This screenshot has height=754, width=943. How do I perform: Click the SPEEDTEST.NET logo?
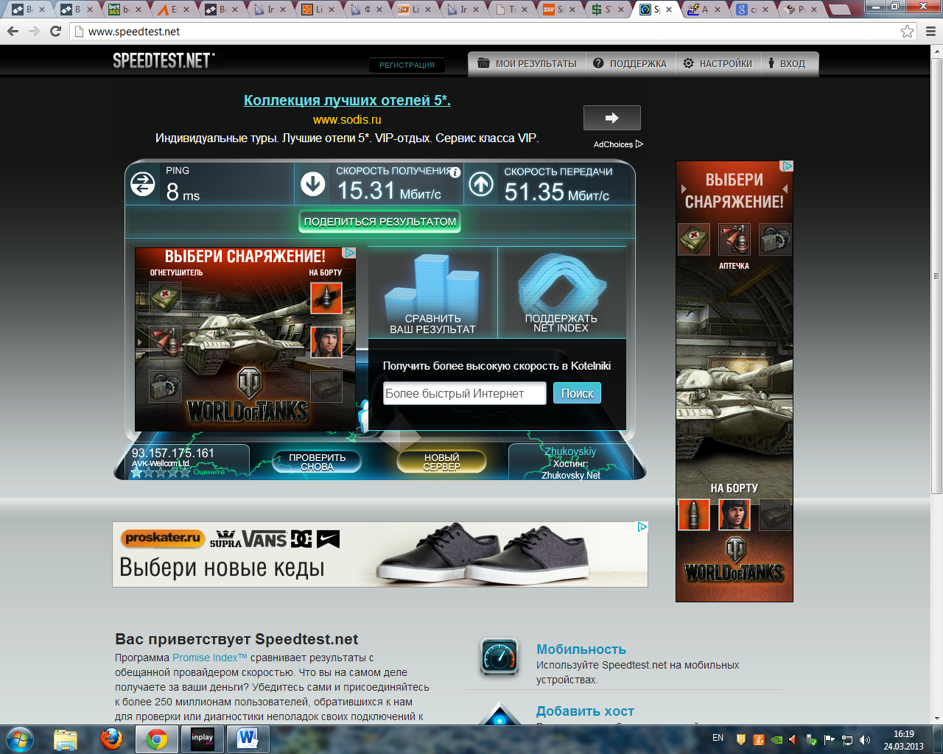164,60
